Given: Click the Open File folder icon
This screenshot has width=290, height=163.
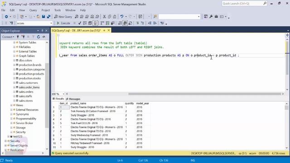Looking at the screenshot, I should [x=38, y=17].
